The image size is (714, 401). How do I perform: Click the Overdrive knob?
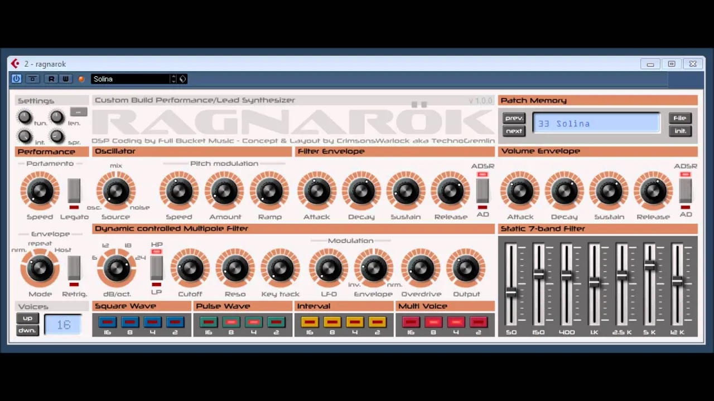click(x=421, y=268)
